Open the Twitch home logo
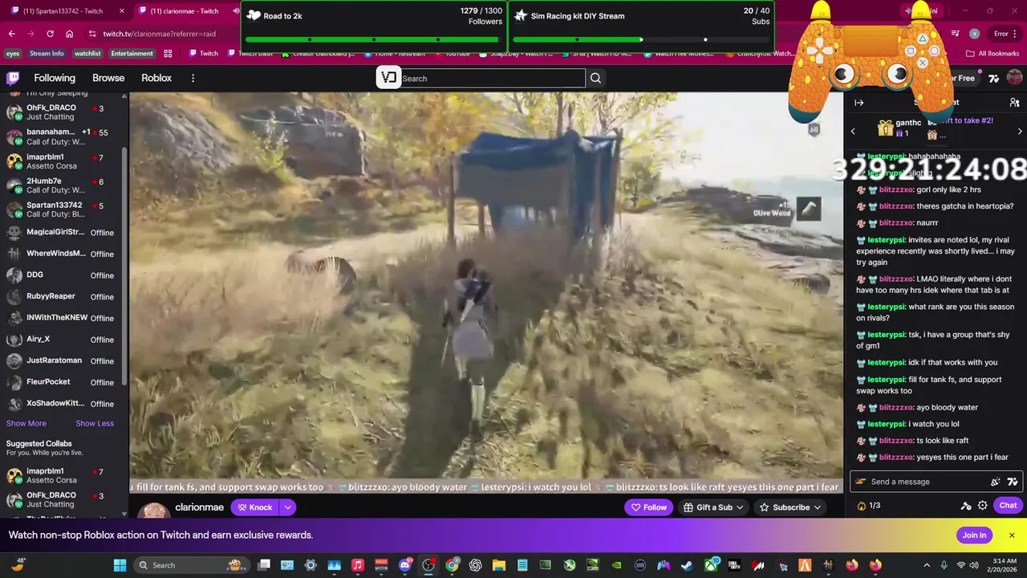 pos(13,78)
